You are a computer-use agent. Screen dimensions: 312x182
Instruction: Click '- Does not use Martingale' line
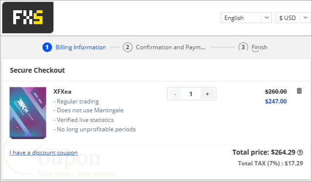coord(88,110)
